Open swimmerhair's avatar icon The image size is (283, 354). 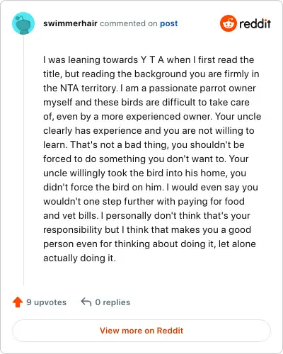pos(23,23)
